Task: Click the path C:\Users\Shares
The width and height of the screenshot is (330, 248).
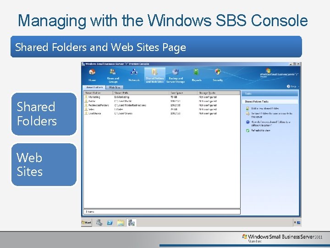Action: tap(123, 113)
